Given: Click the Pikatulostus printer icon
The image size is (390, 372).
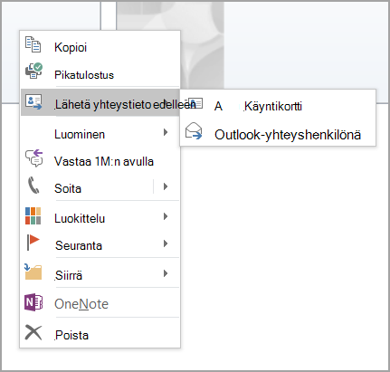Looking at the screenshot, I should pyautogui.click(x=33, y=72).
